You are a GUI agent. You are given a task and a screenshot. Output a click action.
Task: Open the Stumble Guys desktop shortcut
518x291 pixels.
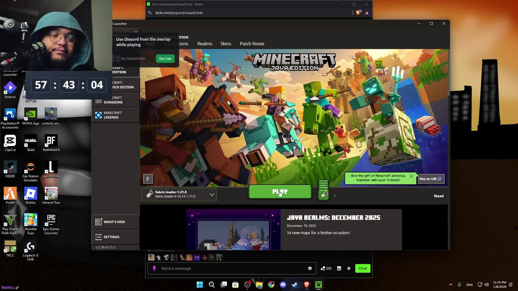point(31,224)
